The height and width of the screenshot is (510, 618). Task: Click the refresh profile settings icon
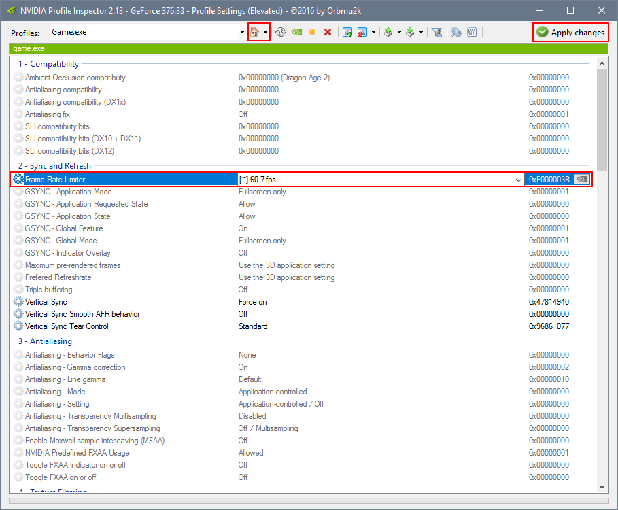(281, 32)
